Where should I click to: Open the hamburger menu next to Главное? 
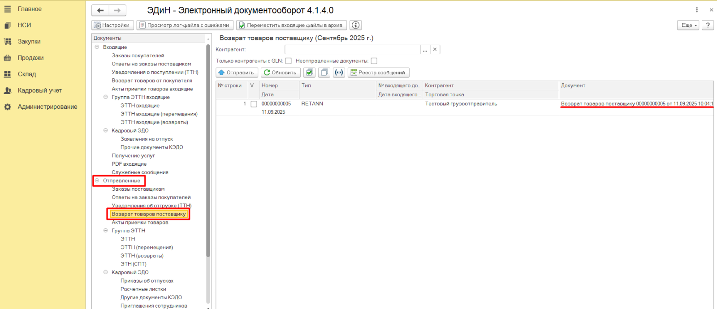coord(8,9)
